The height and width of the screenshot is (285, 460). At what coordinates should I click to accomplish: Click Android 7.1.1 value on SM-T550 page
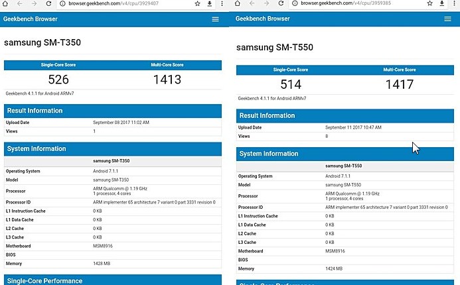[338, 176]
